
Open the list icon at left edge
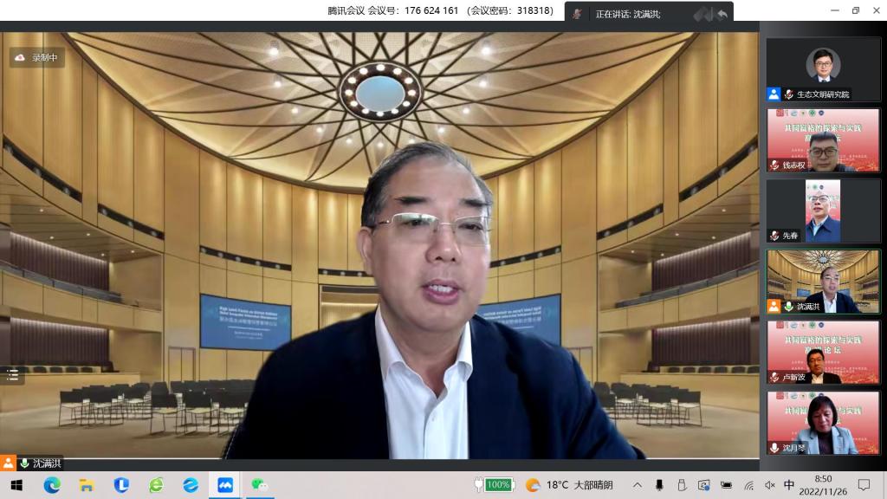click(x=12, y=375)
